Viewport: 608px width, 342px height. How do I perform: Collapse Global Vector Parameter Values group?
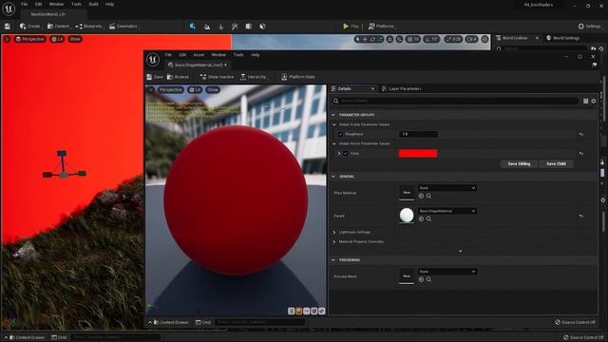coord(334,143)
